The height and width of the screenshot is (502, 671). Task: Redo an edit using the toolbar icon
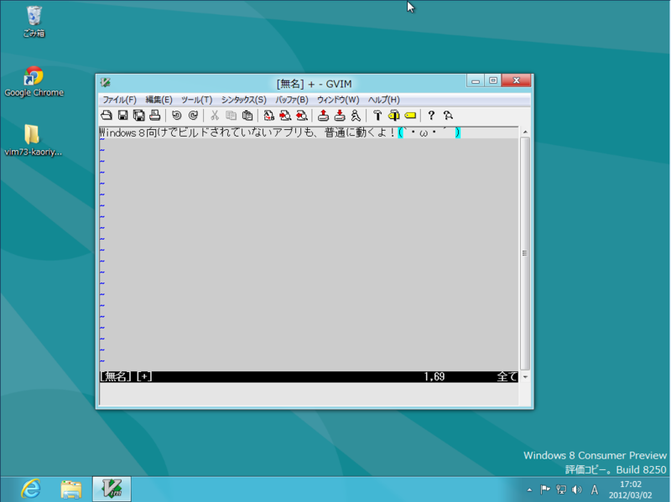(x=190, y=115)
